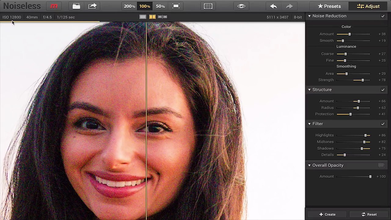Set zoom to 50%
Image resolution: width=391 pixels, height=220 pixels.
pyautogui.click(x=160, y=6)
